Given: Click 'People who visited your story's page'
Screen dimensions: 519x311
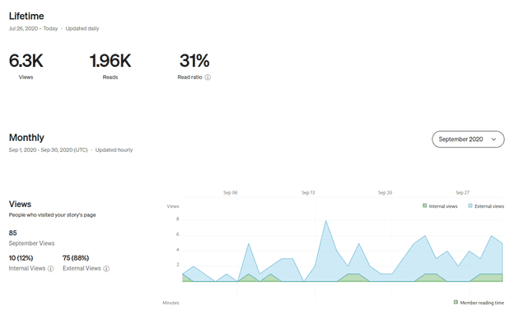Looking at the screenshot, I should tap(52, 214).
